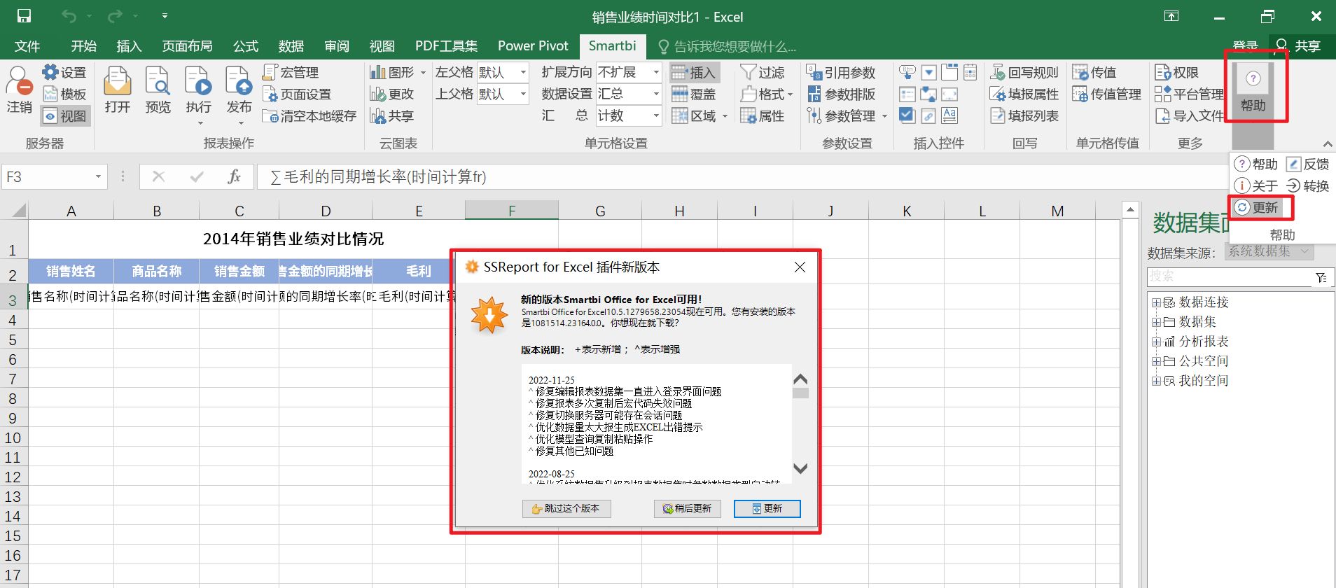The height and width of the screenshot is (588, 1336).
Task: Click 填报属性 fill-in properties
Action: pyautogui.click(x=1024, y=94)
